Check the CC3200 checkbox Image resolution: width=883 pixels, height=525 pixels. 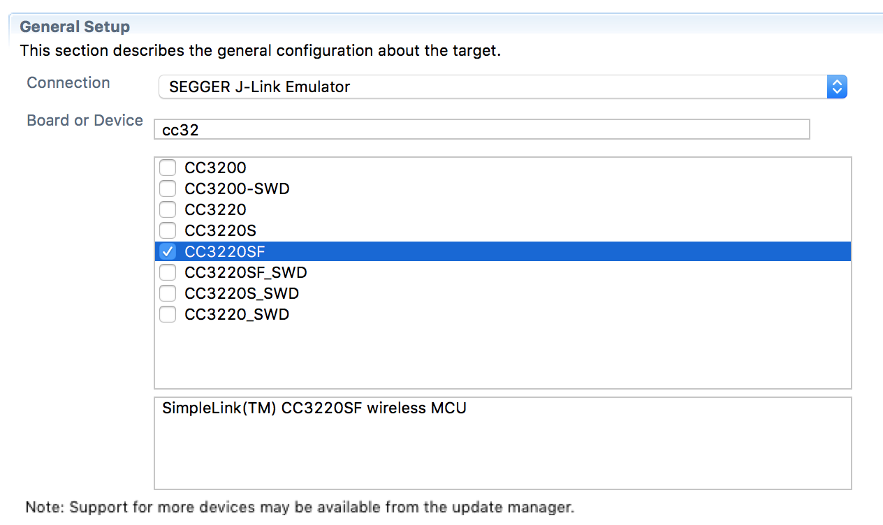(x=168, y=168)
